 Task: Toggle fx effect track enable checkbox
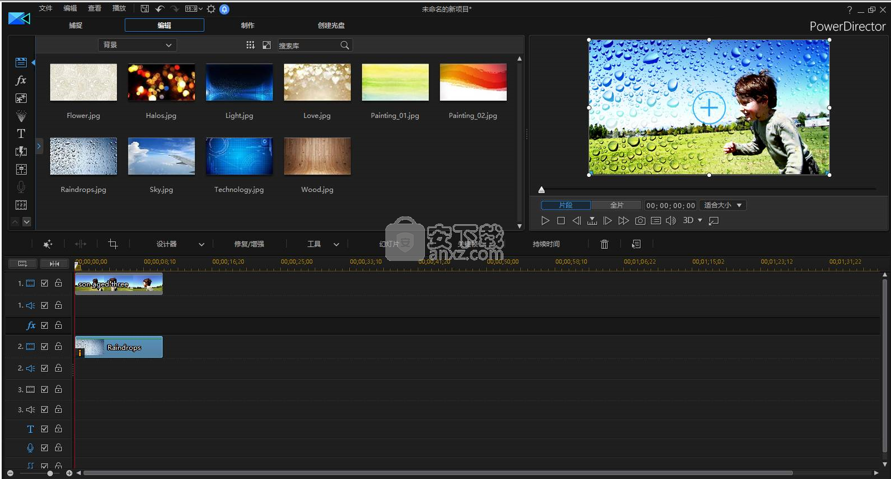point(45,325)
